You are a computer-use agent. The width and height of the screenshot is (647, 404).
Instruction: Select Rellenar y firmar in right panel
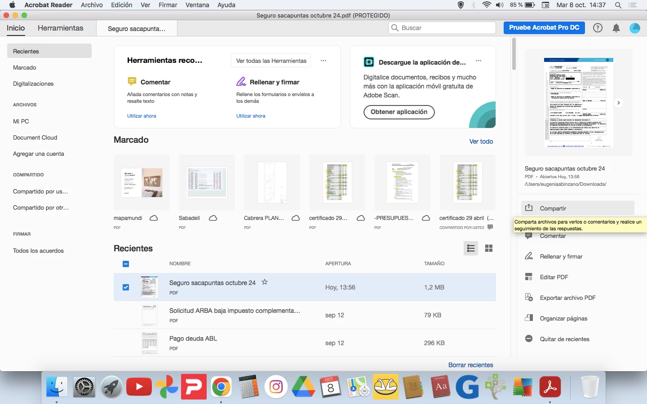561,256
